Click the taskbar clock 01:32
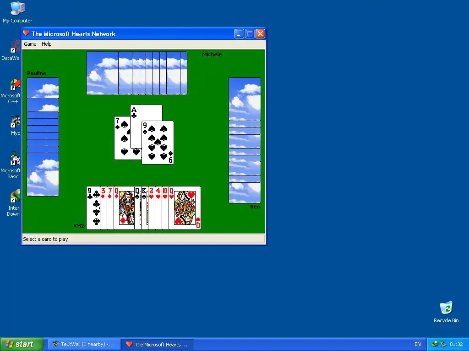The image size is (469, 351). [457, 345]
